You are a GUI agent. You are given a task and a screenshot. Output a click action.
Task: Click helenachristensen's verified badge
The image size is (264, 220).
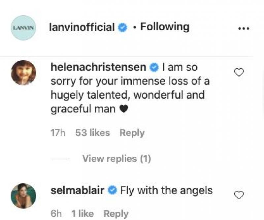pyautogui.click(x=154, y=67)
